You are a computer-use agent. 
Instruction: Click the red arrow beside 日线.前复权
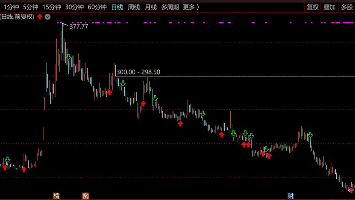[39, 17]
